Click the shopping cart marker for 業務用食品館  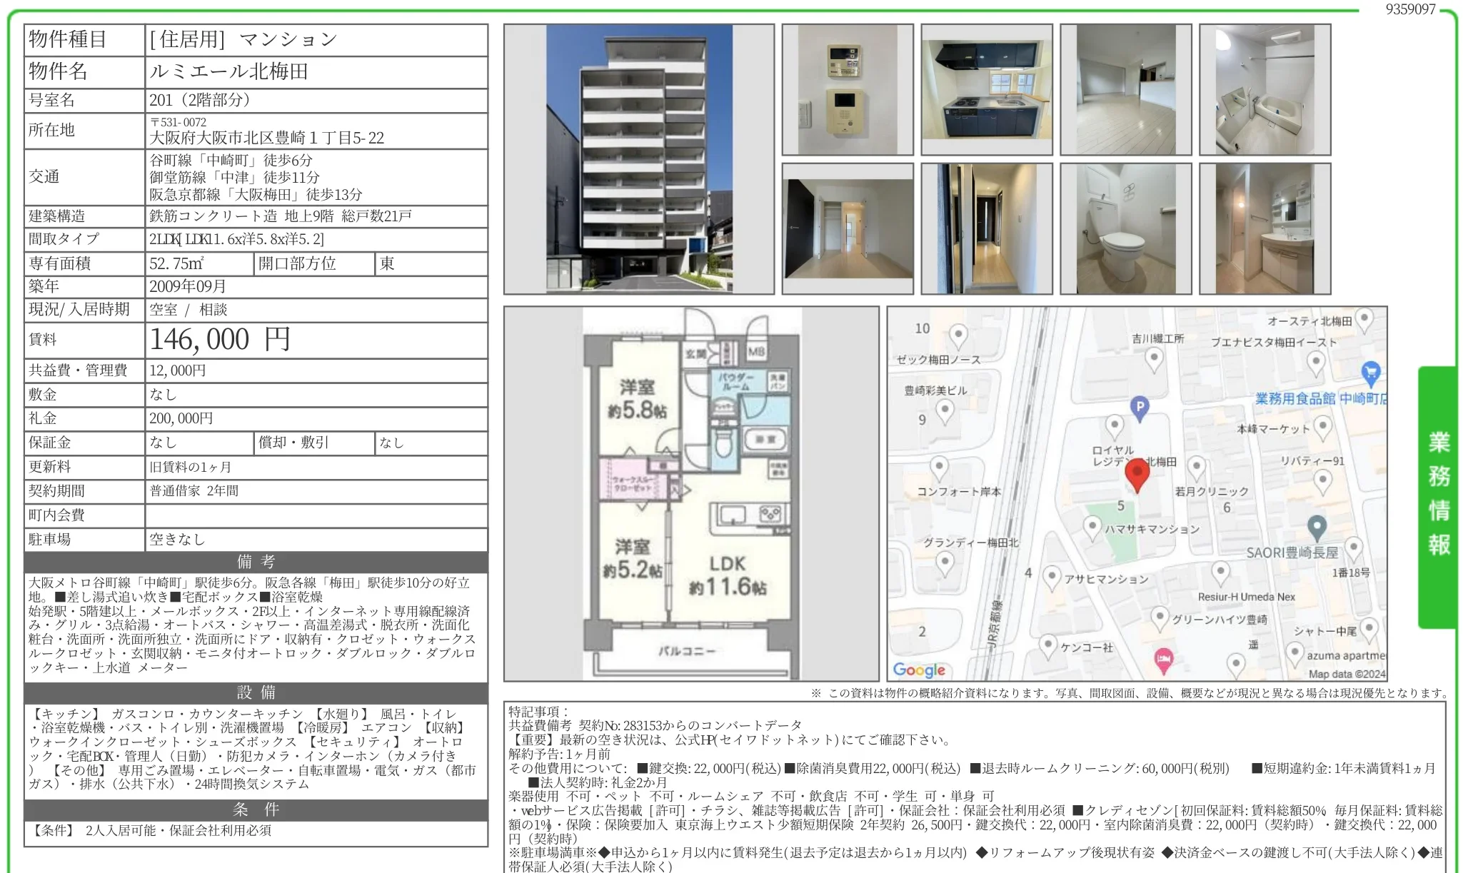point(1370,372)
